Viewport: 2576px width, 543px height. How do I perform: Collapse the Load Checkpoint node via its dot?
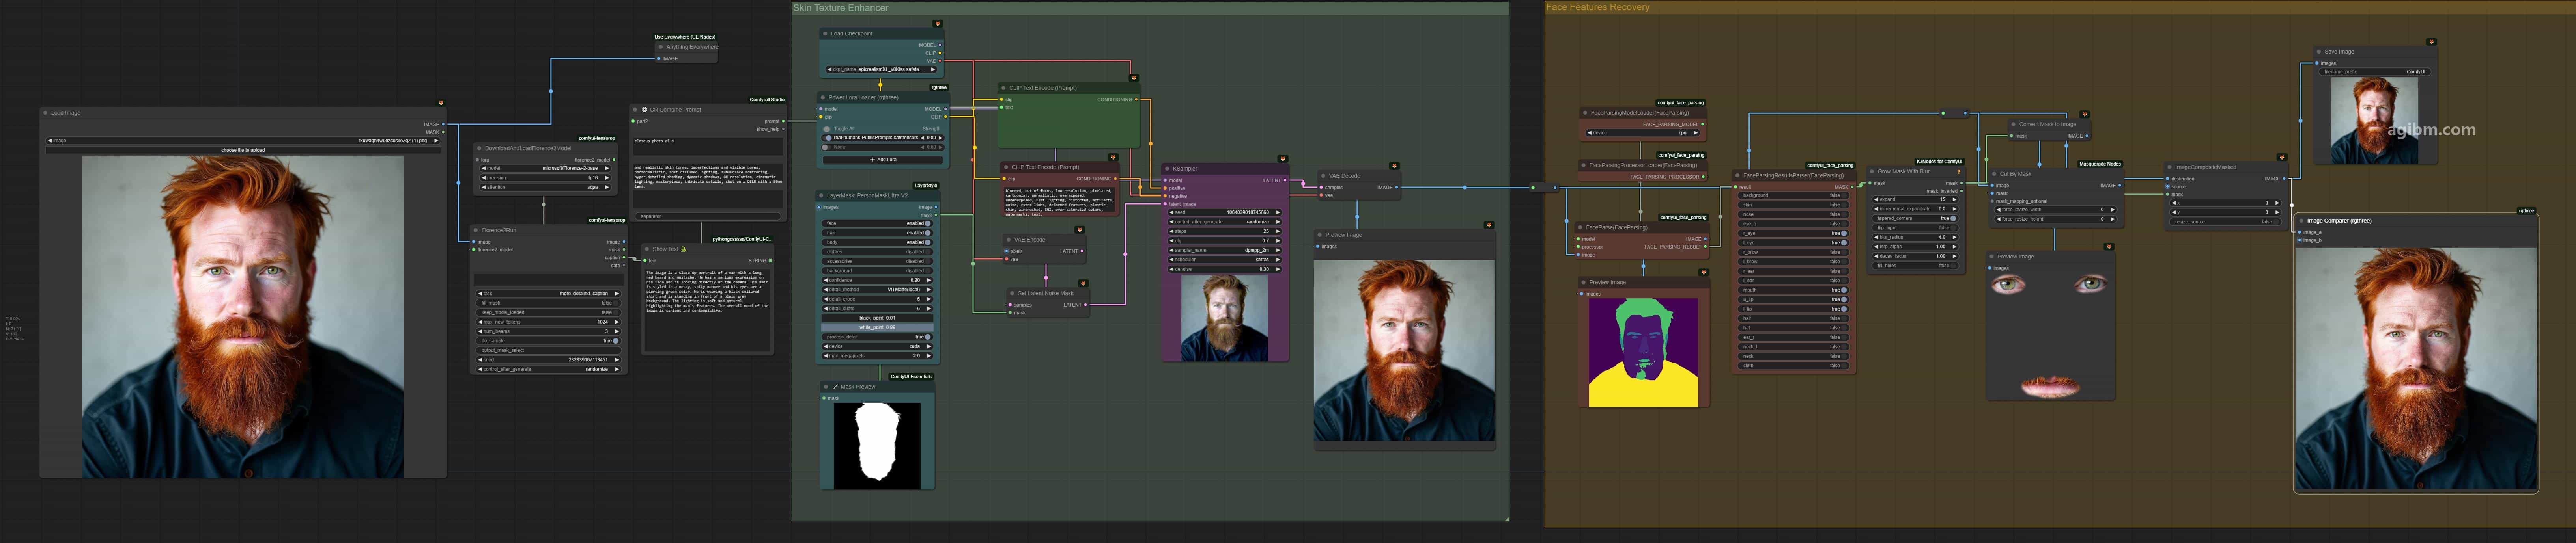click(825, 34)
